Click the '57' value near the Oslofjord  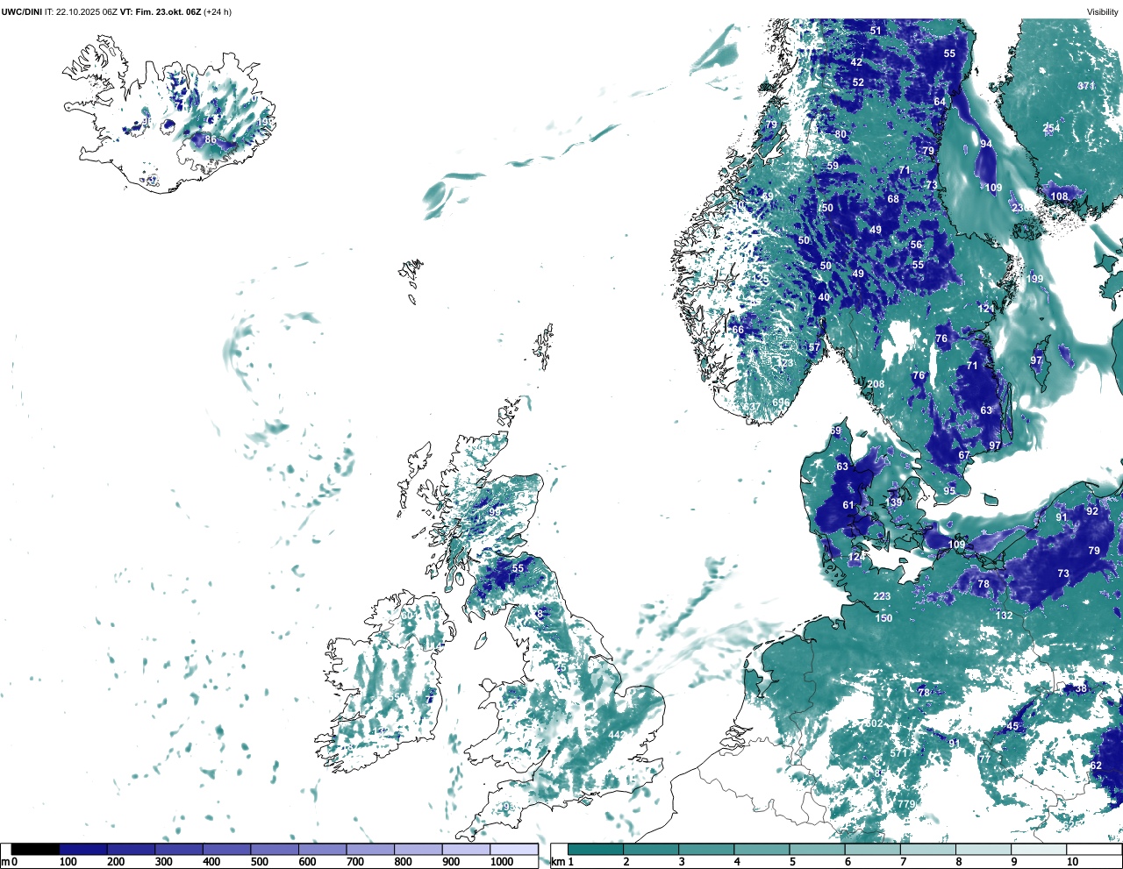814,347
